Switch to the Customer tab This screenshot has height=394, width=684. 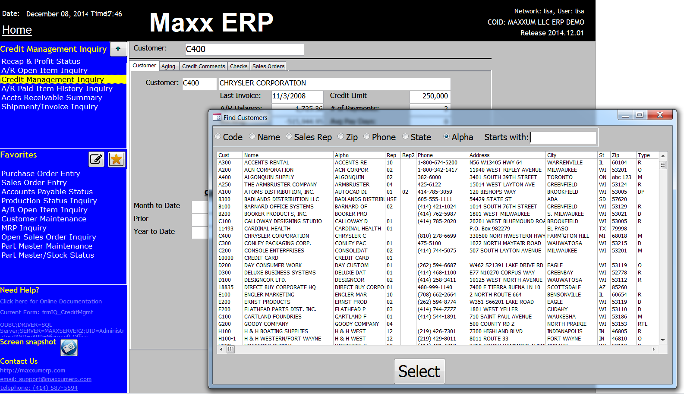(x=144, y=66)
